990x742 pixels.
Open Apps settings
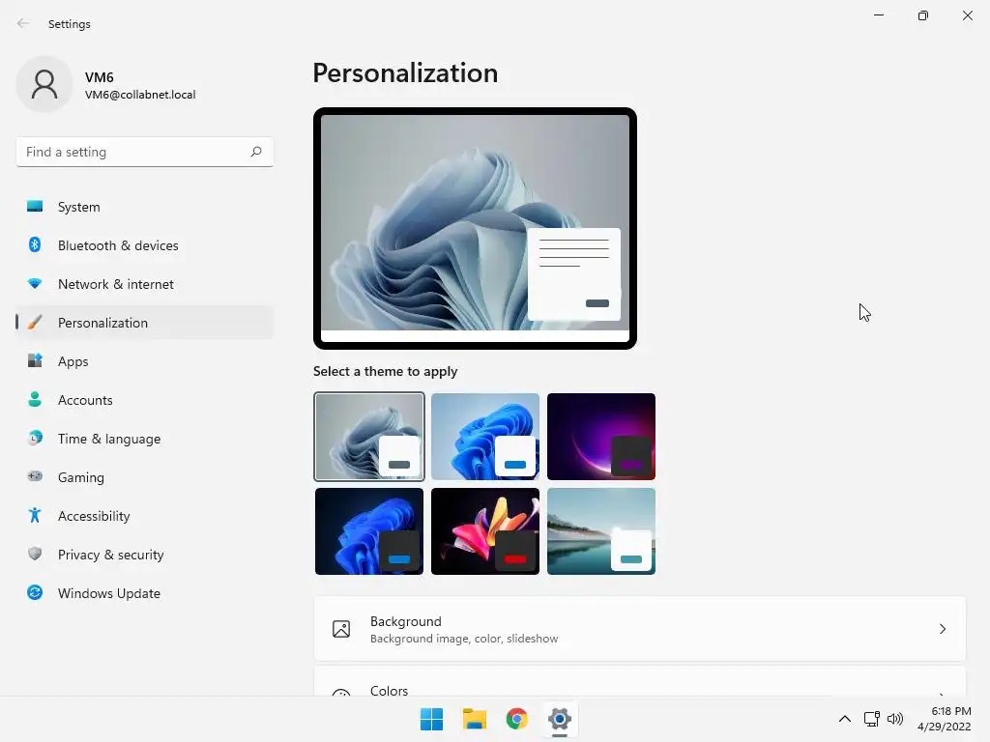145,361
